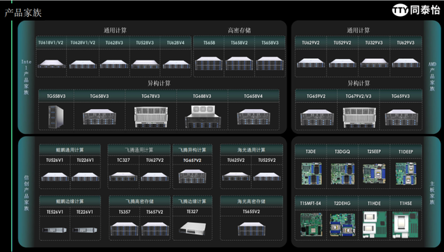Open the 高密存储 section heading
Image resolution: width=444 pixels, height=252 pixels.
point(239,31)
